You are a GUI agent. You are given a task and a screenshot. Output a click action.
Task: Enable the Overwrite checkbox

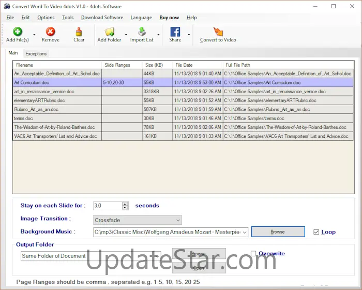tap(253, 253)
